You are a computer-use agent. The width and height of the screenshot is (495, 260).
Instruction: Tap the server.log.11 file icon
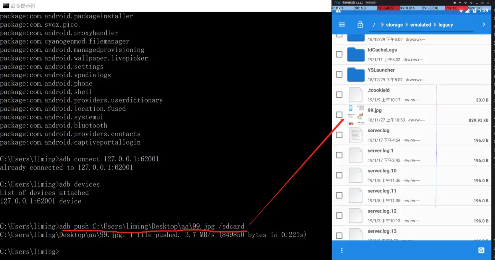click(x=356, y=195)
